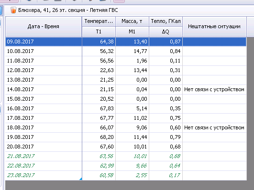Select the green 22.08.2017 date cell
This screenshot has width=254, height=190.
(x=44, y=166)
